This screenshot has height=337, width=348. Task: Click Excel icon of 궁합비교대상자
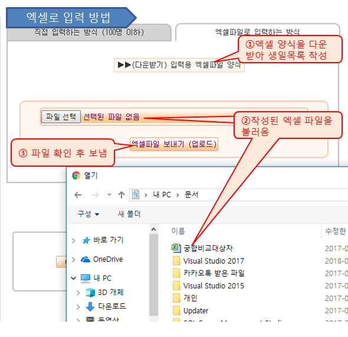(176, 248)
